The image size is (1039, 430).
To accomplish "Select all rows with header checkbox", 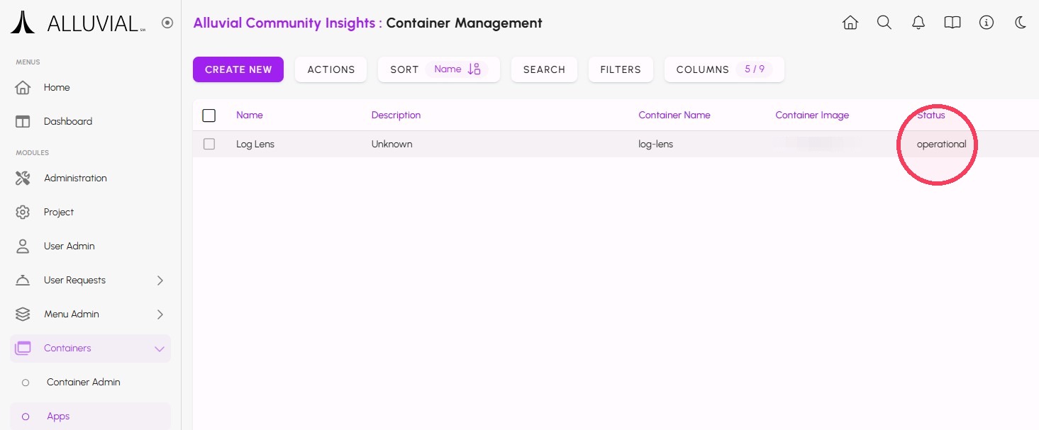I will (209, 115).
